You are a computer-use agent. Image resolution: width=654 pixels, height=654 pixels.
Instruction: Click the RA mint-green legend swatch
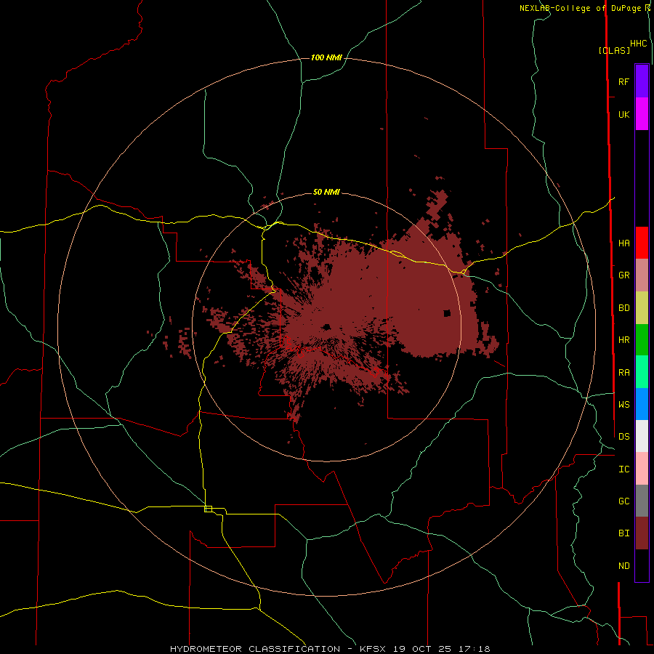pos(642,372)
